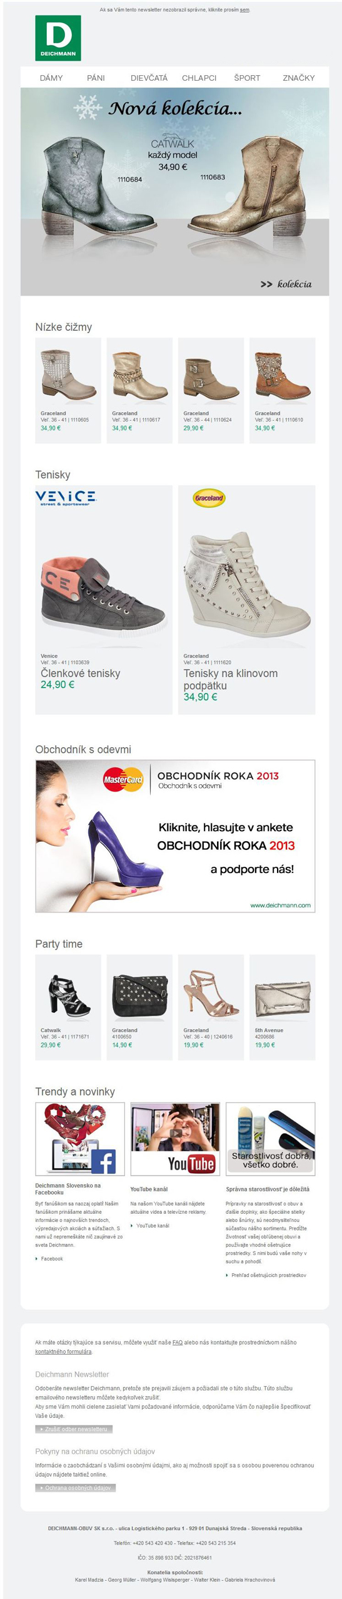The height and width of the screenshot is (1599, 342).
Task: Click the 'sem' link at top
Action: click(x=244, y=10)
